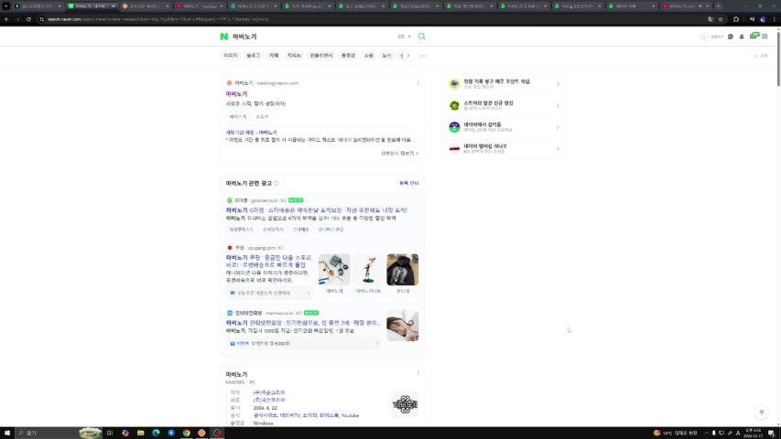
Task: Expand the Coupang ad extension row chevron
Action: [309, 294]
